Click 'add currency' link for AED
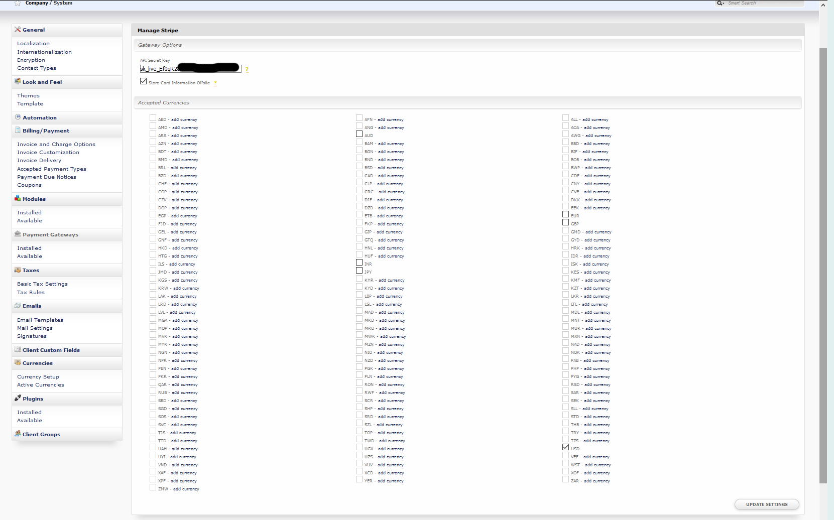The image size is (834, 520). point(184,119)
